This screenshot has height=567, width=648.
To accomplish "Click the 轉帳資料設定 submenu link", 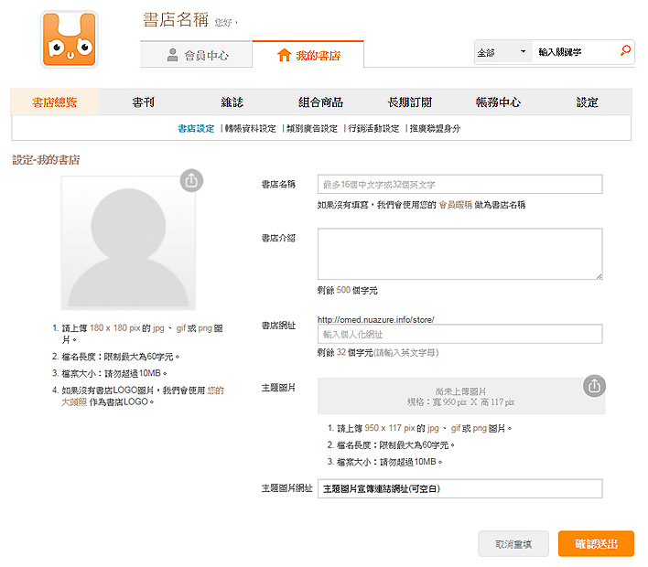I will tap(250, 128).
